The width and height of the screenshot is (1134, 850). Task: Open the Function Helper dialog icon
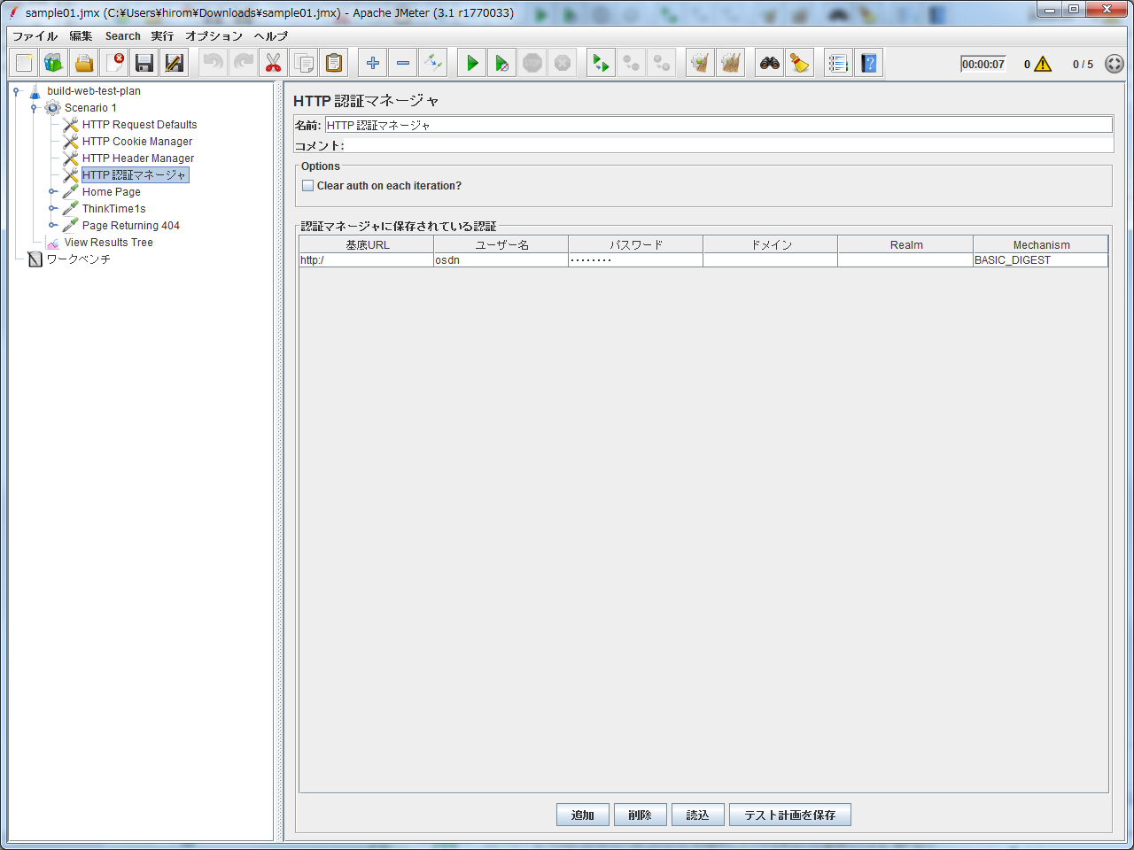click(x=838, y=63)
